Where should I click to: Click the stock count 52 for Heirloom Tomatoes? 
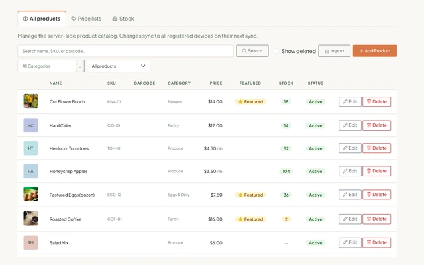tap(286, 148)
